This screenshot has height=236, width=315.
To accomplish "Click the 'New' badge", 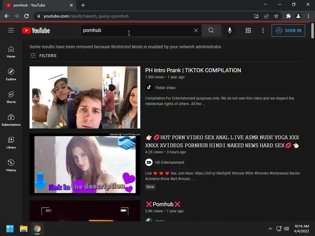I will click(150, 187).
